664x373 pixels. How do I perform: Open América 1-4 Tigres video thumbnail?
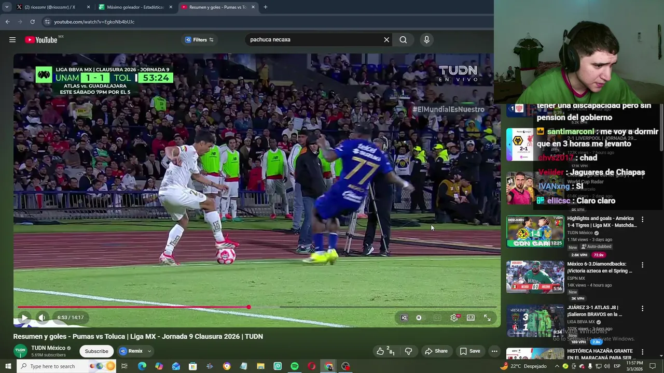(535, 232)
